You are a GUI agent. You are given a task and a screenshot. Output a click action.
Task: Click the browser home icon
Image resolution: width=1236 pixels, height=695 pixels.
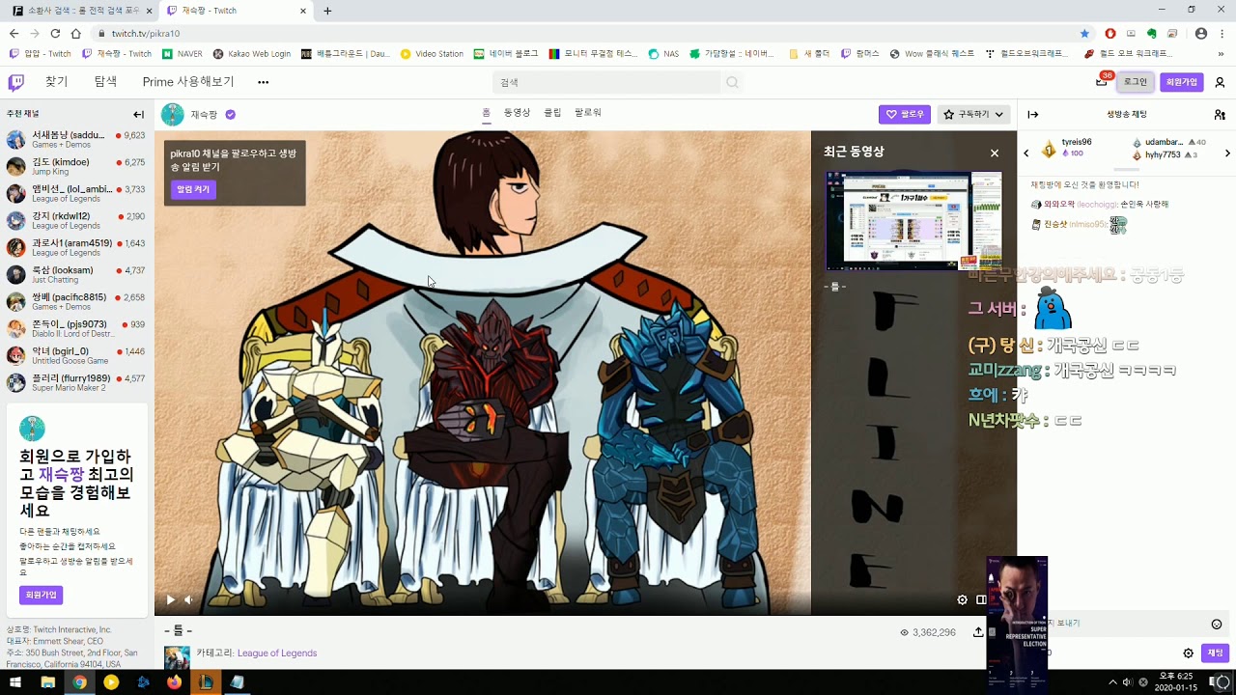(75, 33)
